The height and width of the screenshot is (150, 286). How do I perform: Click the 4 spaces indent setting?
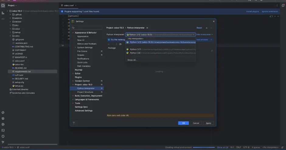[x=256, y=148]
